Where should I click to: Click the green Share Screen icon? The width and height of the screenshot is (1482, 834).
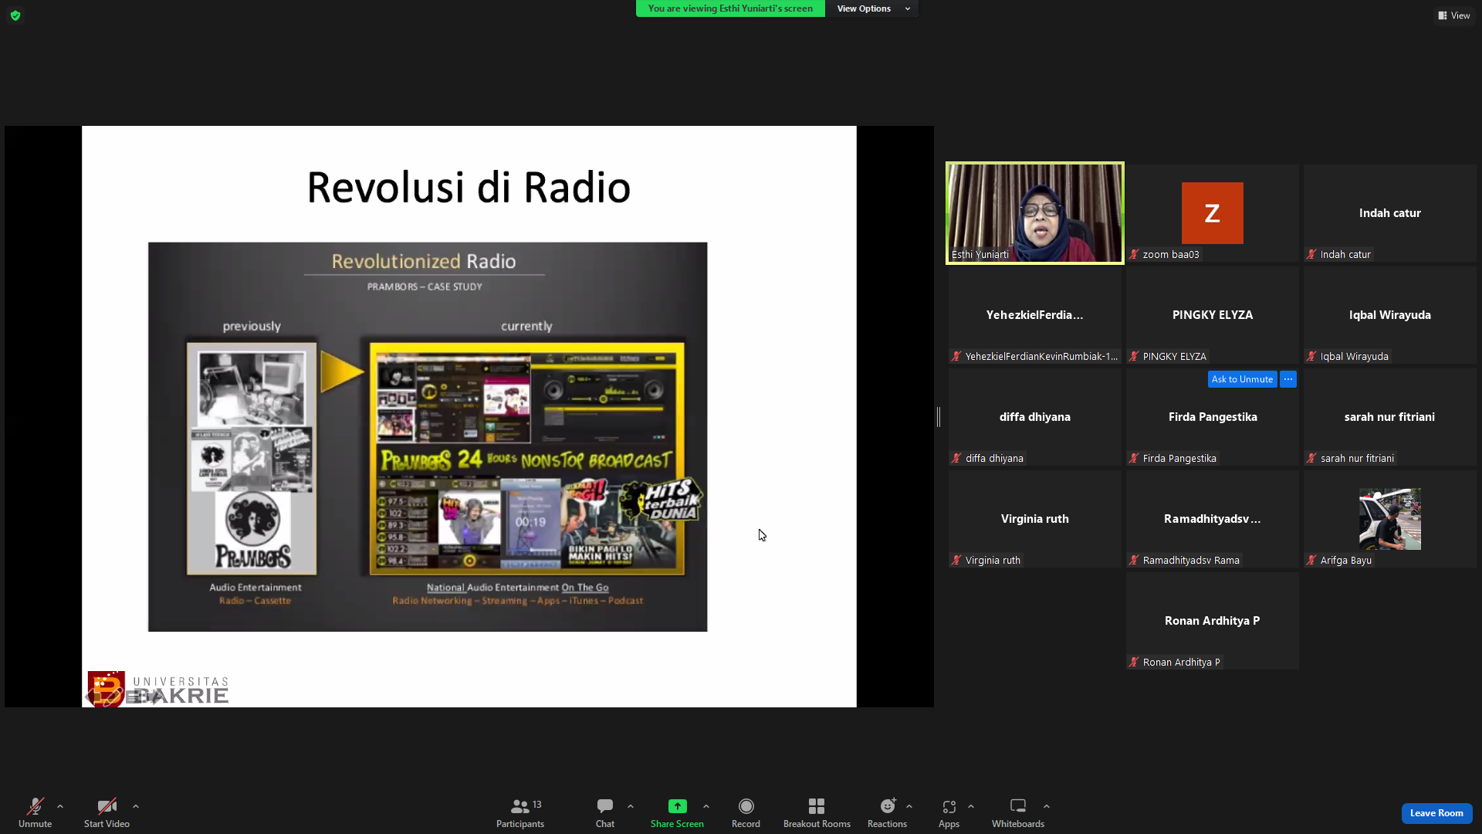(677, 806)
